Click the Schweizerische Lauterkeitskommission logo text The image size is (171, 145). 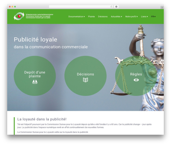click(39, 16)
